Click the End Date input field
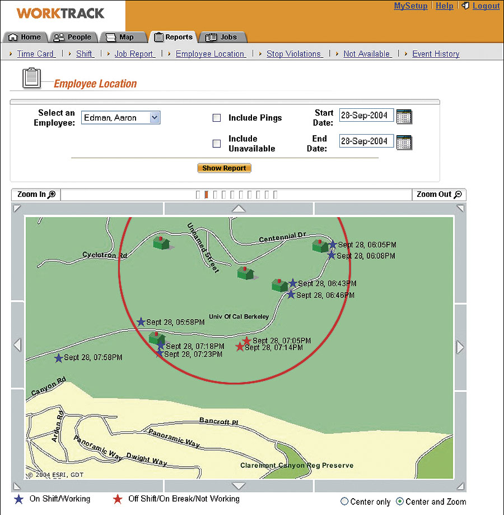 click(x=366, y=141)
